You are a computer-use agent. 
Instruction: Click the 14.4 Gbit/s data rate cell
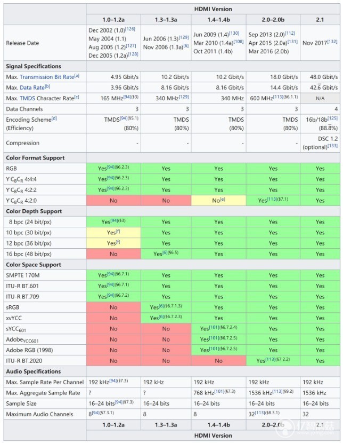tap(273, 88)
